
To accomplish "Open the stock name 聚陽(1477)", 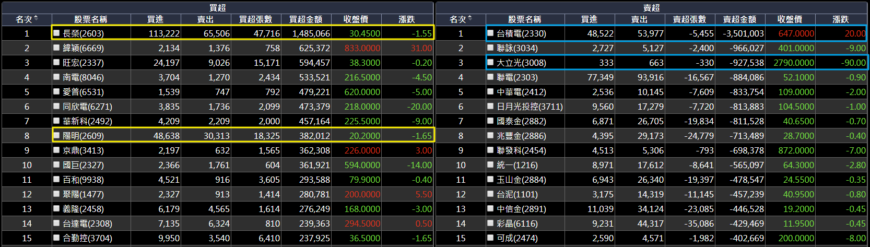I will point(83,194).
